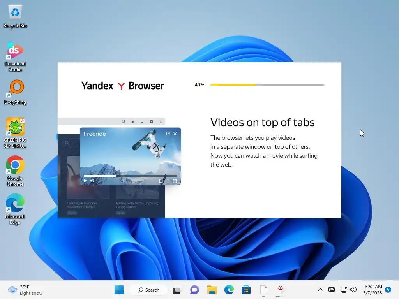This screenshot has width=399, height=299.
Task: Open Microsoft Edge desktop shortcut
Action: 15,209
